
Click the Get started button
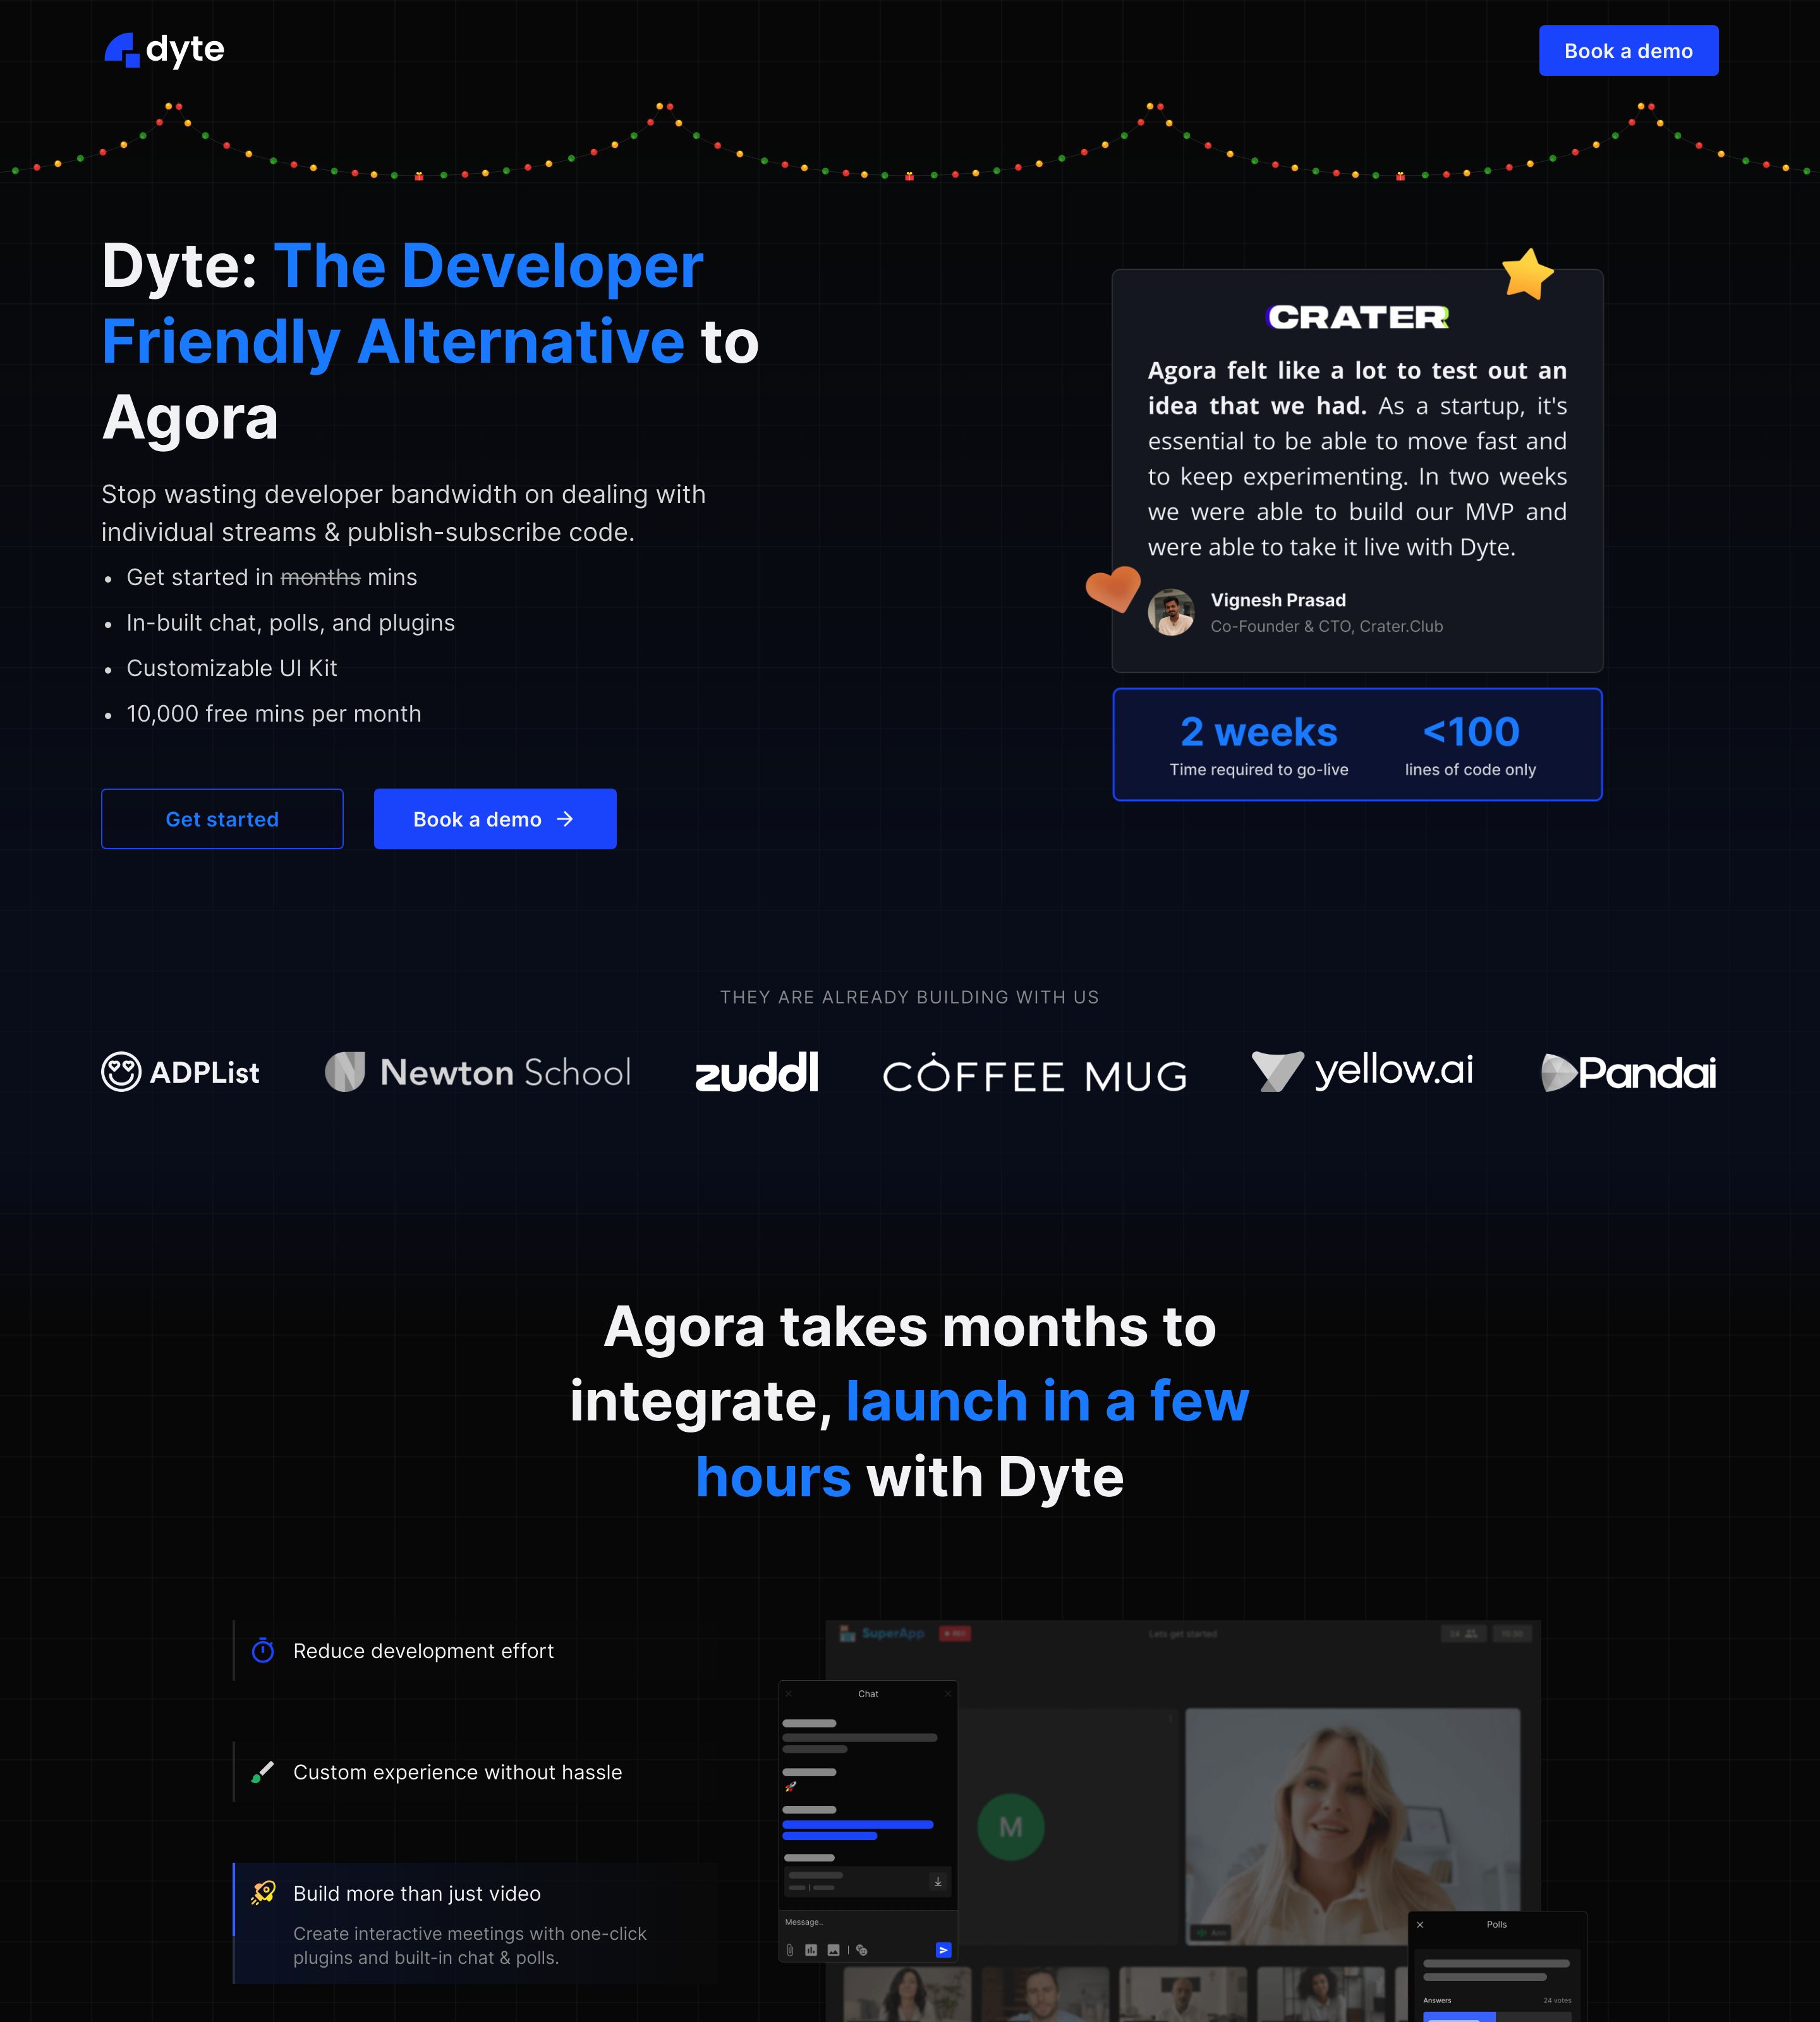pos(222,819)
